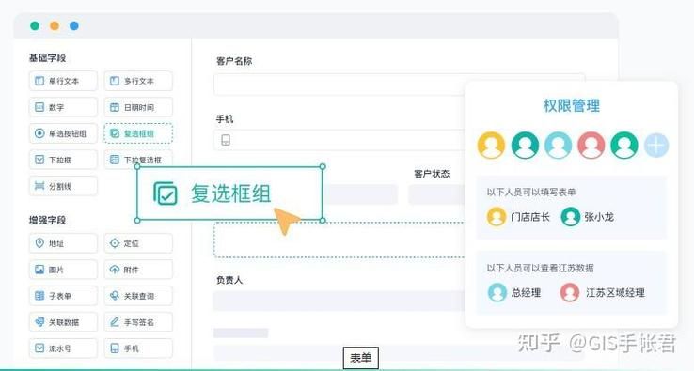This screenshot has width=694, height=371.
Task: Click the 门店店长 member
Action: (518, 217)
